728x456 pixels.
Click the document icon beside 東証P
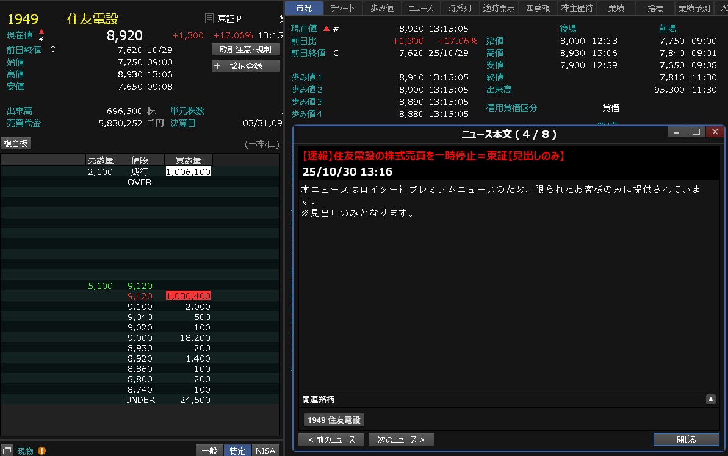click(x=209, y=19)
